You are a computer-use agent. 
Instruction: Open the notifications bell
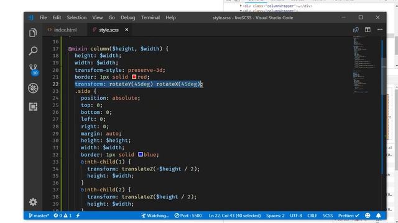[379, 216]
